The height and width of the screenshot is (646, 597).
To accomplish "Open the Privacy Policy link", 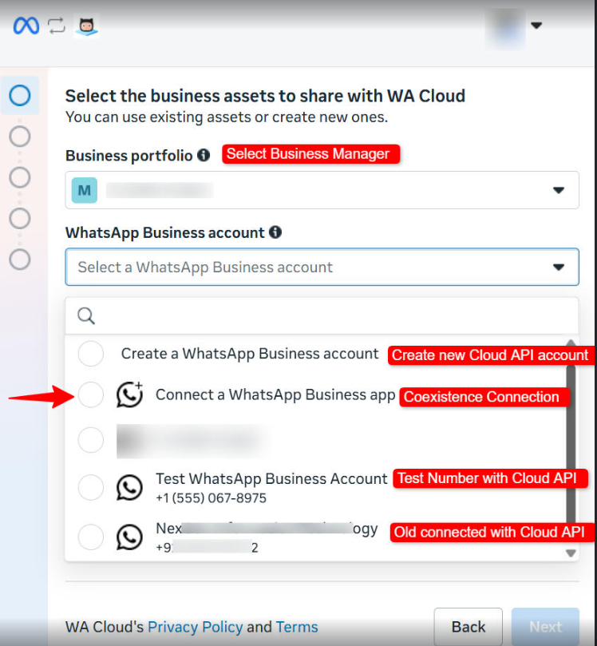I will point(195,627).
